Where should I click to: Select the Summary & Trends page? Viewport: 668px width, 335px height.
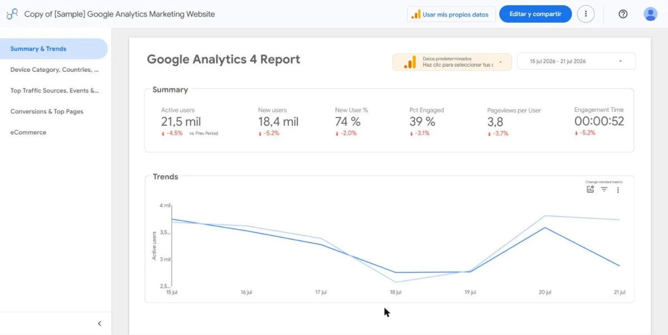(x=53, y=49)
